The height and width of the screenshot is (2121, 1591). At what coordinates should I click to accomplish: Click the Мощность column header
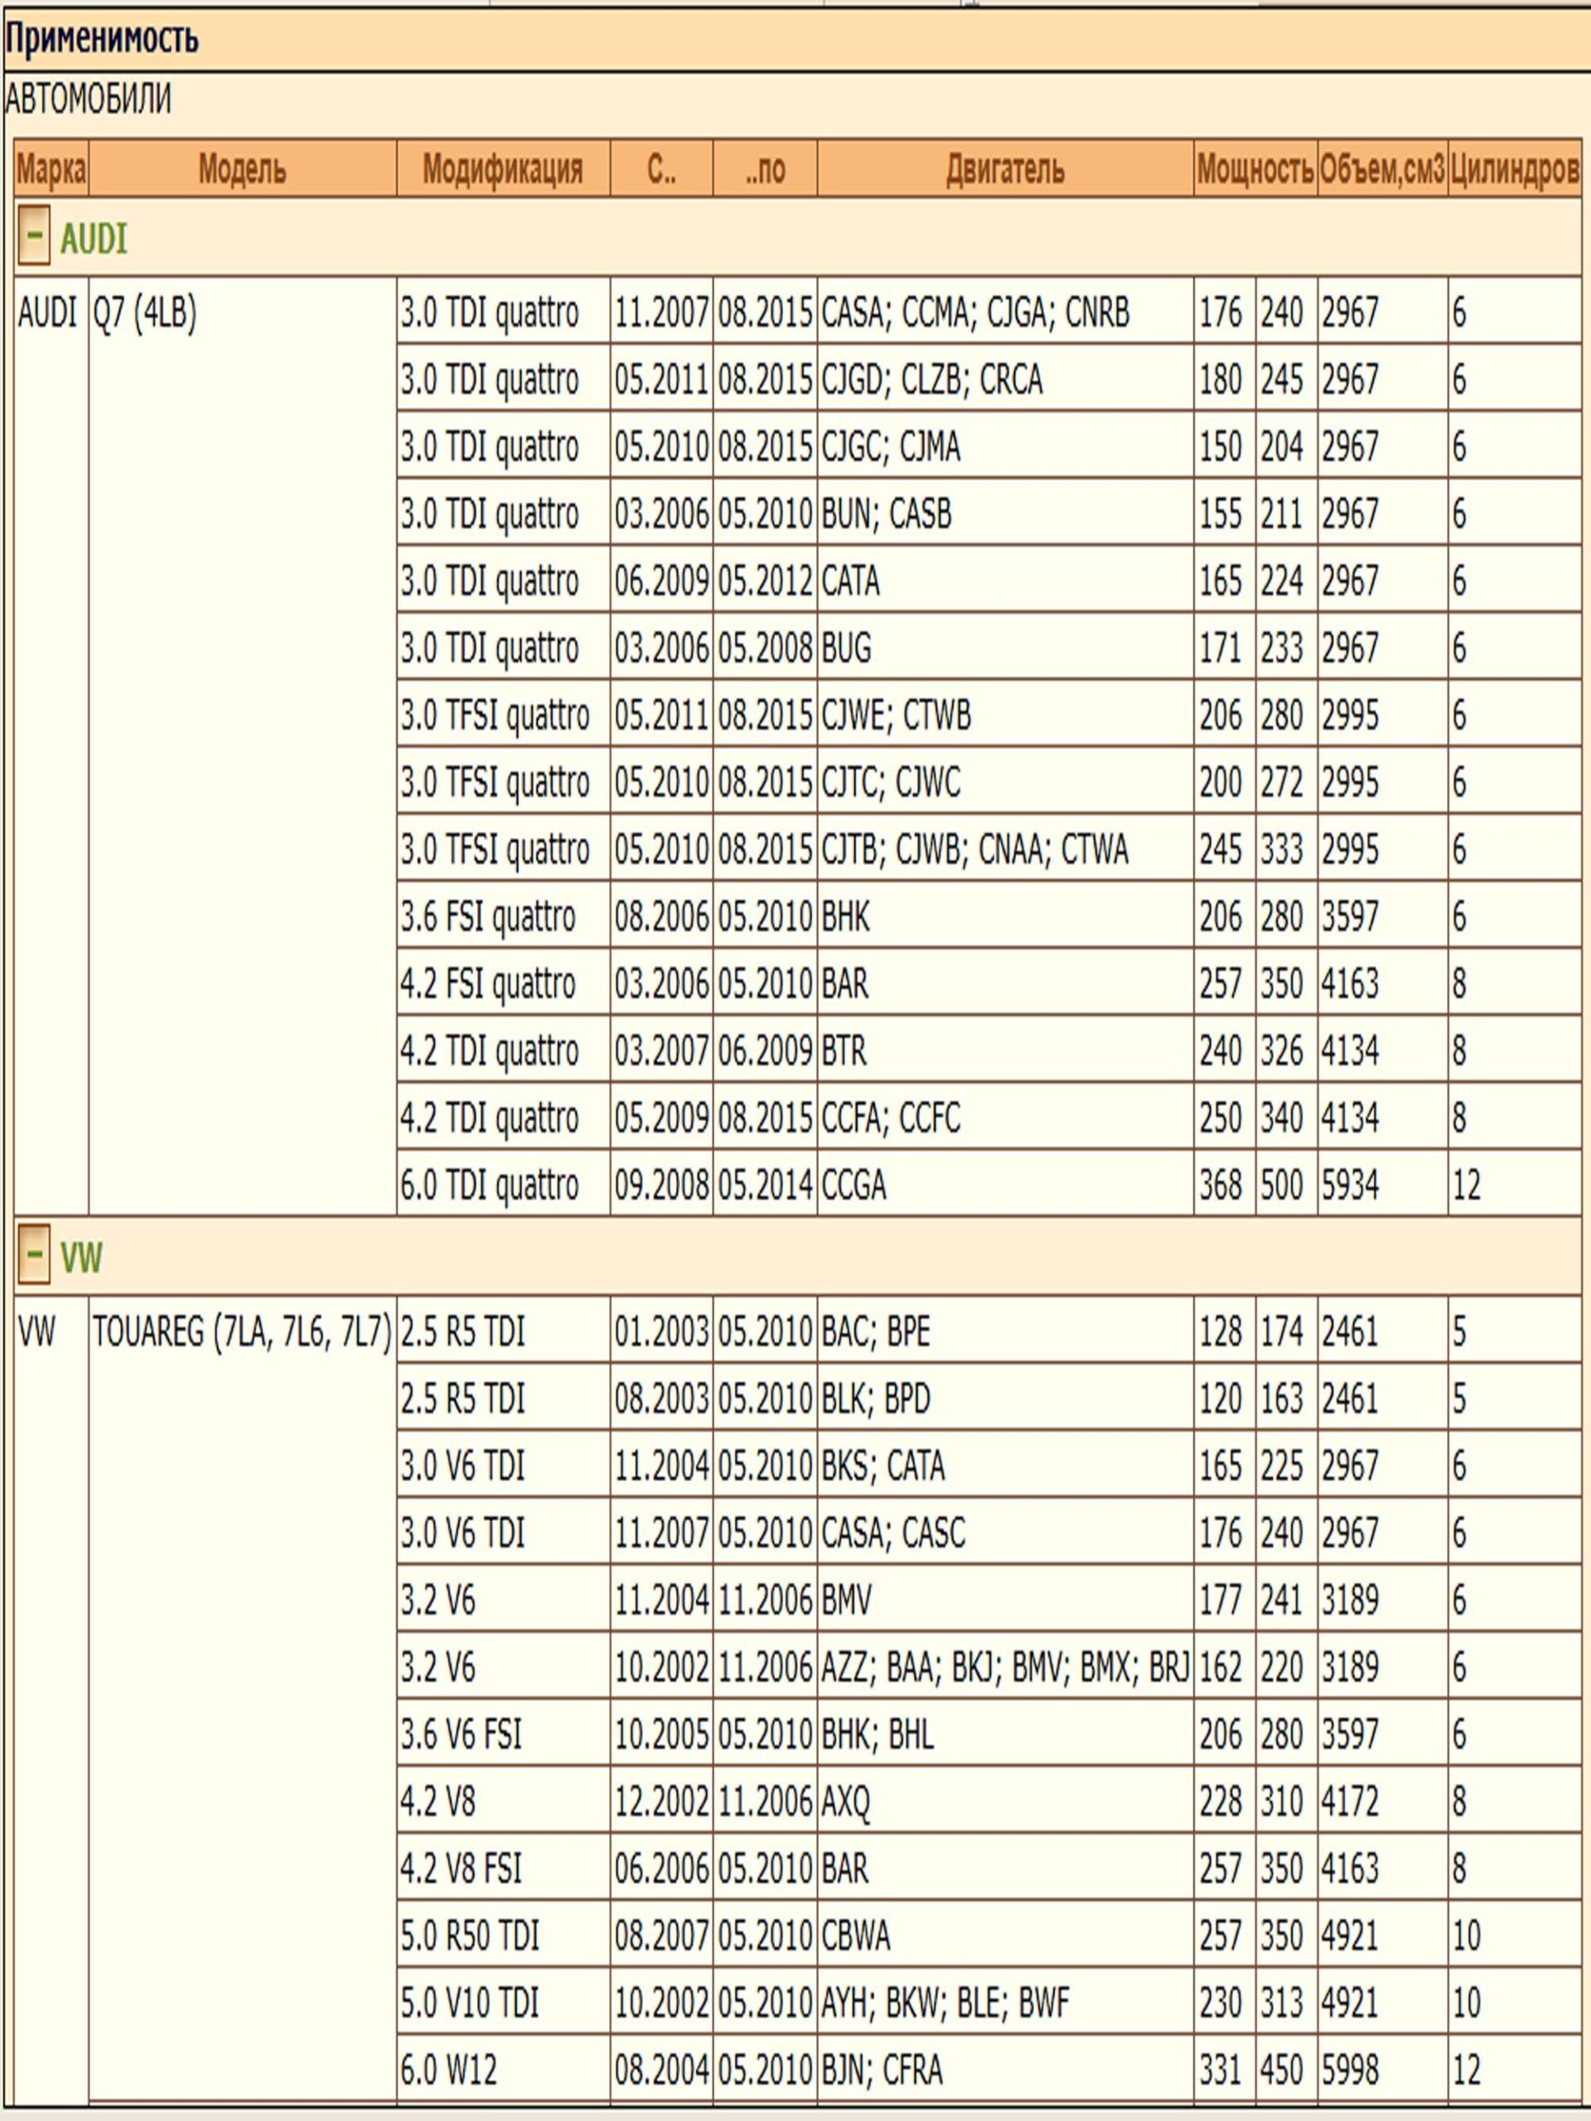pos(1255,171)
